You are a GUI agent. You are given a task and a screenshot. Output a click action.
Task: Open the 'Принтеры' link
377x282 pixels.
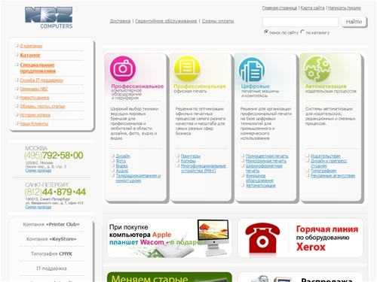[191, 156]
